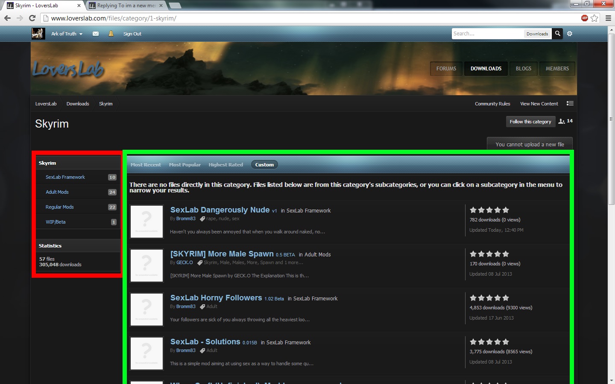The height and width of the screenshot is (384, 615).
Task: Open the Community Rules link
Action: (492, 104)
